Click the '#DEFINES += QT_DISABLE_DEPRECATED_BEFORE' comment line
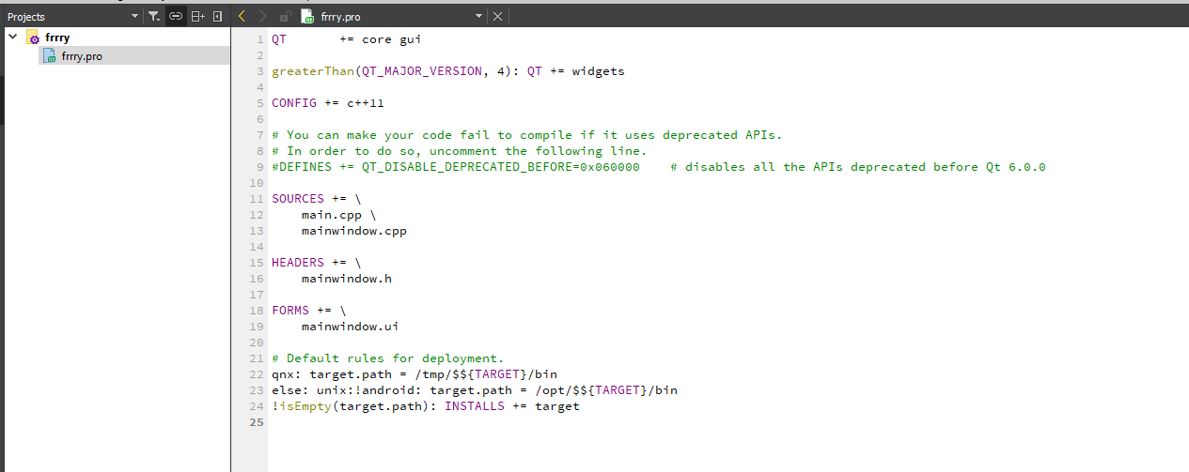 click(659, 167)
